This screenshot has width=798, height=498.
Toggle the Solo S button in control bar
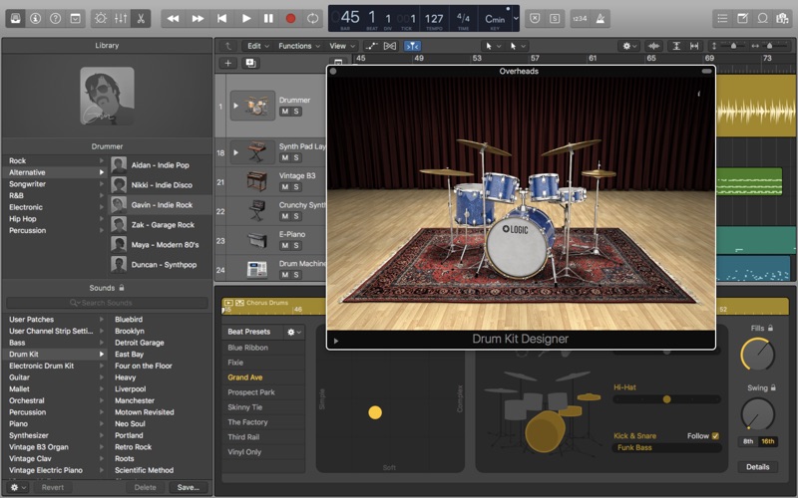tap(555, 19)
